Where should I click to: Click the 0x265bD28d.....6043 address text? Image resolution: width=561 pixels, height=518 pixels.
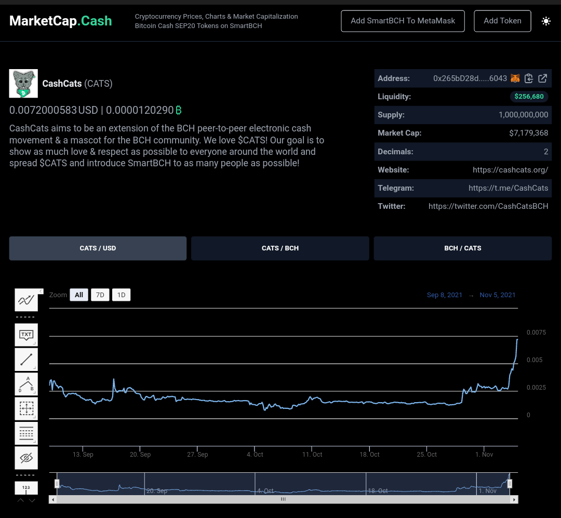[470, 78]
